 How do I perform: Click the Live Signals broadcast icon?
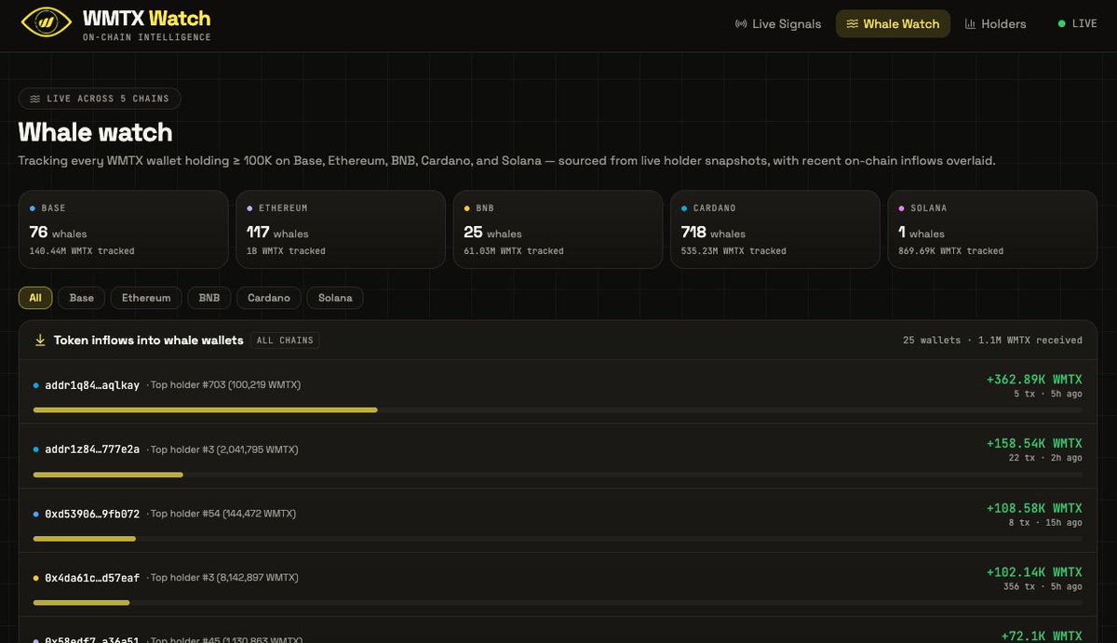[x=741, y=24]
